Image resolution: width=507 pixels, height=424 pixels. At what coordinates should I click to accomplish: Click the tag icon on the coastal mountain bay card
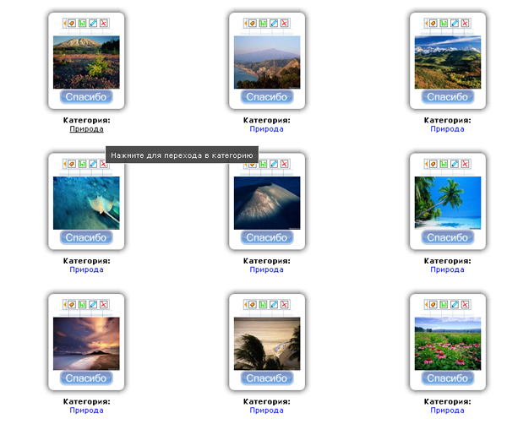(253, 24)
